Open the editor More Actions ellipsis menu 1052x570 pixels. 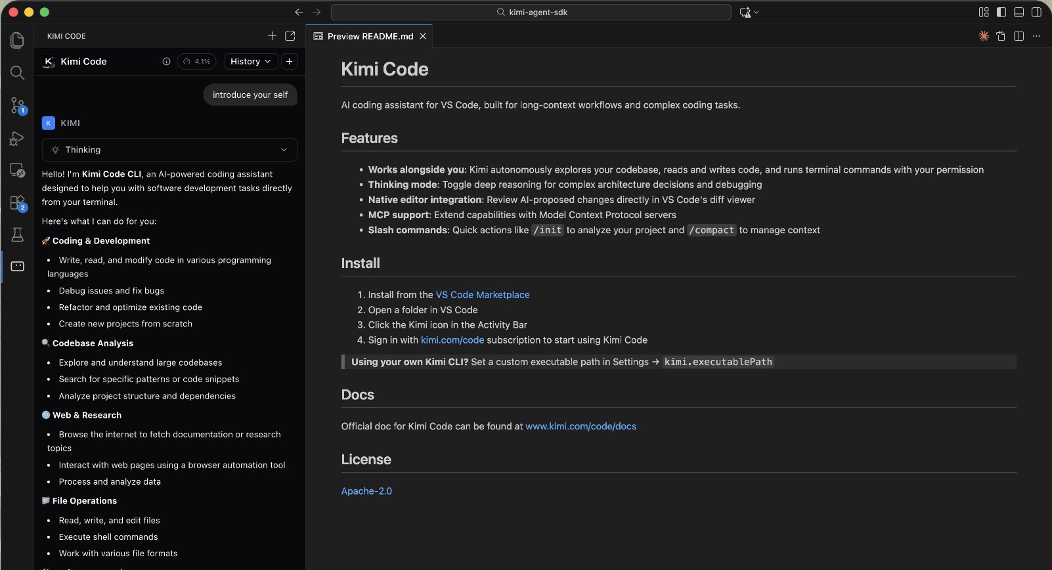1037,36
